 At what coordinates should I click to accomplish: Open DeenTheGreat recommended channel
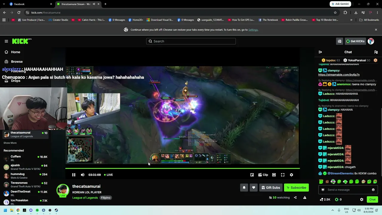pos(25,193)
